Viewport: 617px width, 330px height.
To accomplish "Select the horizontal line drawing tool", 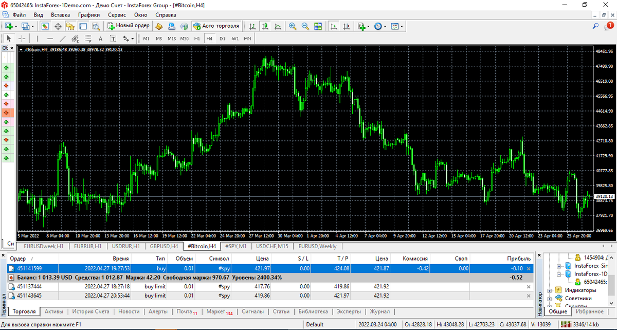I will click(x=50, y=39).
